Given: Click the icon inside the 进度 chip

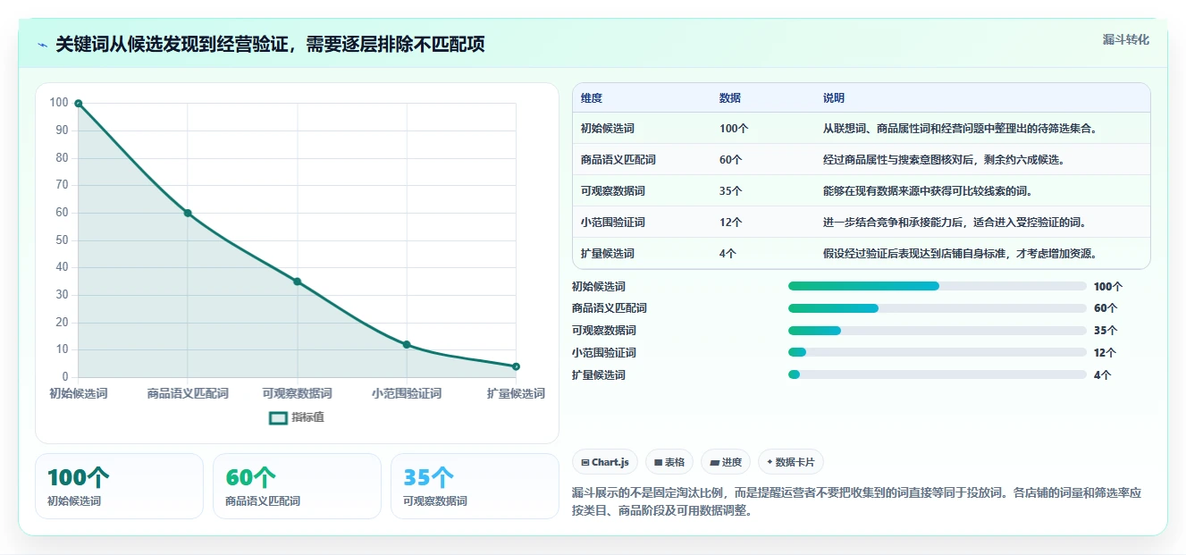Looking at the screenshot, I should [x=714, y=463].
